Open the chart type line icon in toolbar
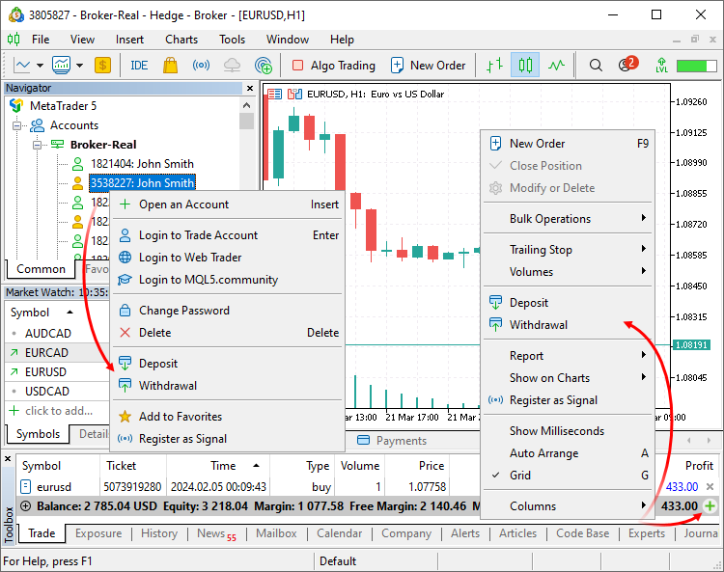The image size is (724, 572). tap(21, 65)
